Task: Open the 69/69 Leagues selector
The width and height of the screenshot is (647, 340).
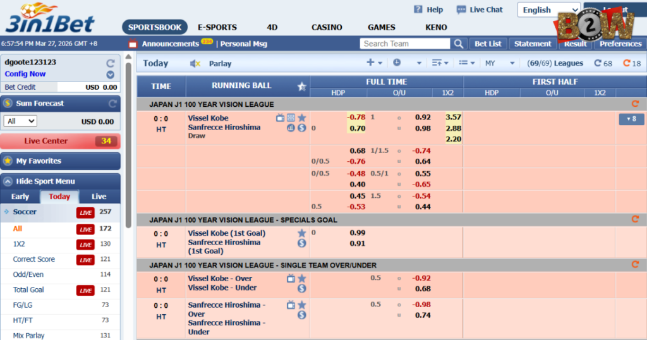Action: click(x=555, y=63)
